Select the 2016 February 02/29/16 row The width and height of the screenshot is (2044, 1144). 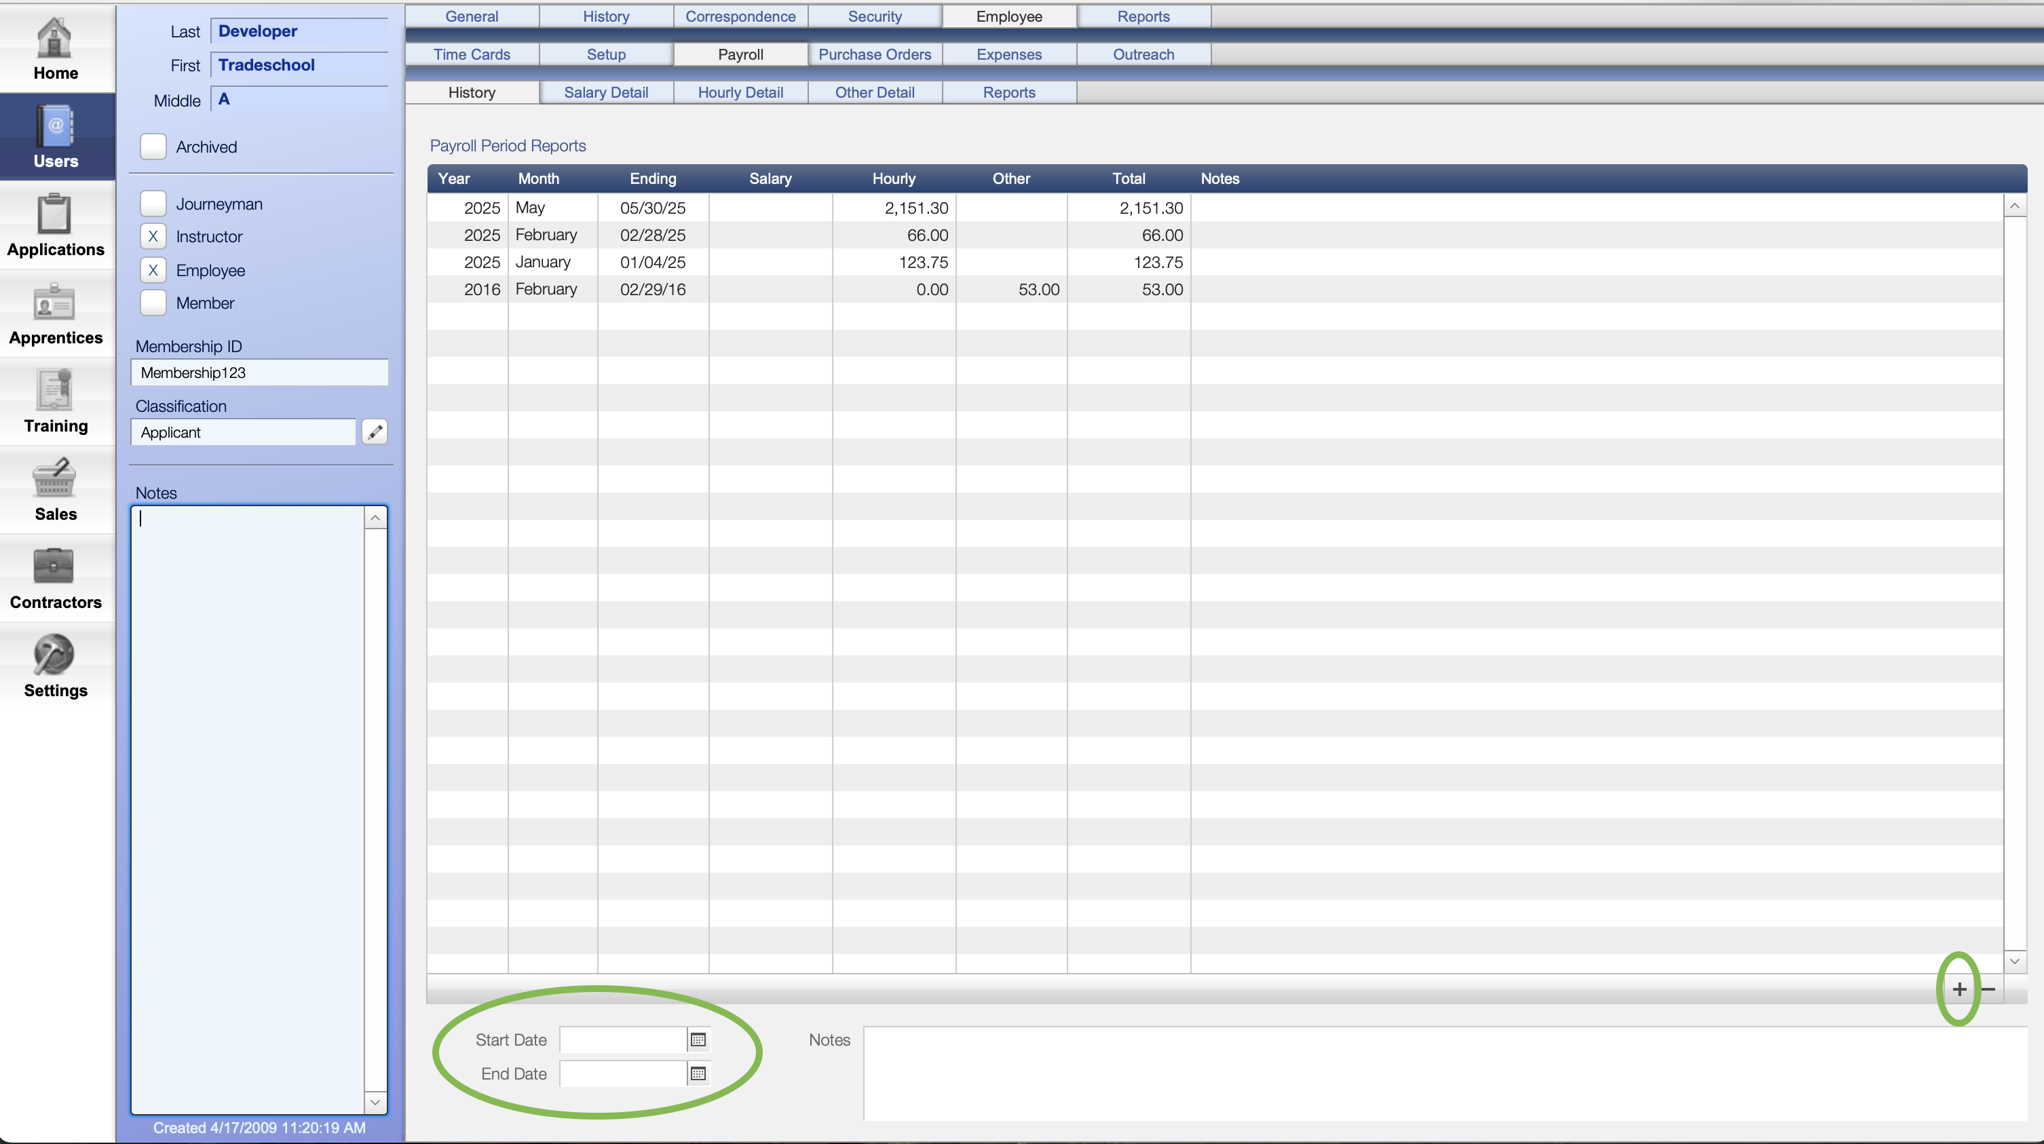[x=1215, y=290]
